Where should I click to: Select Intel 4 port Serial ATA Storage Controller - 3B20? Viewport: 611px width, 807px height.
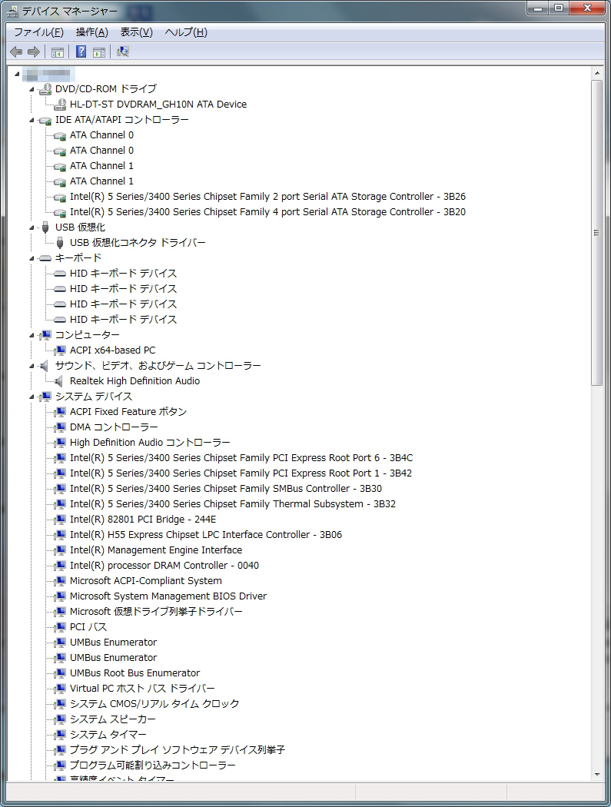(267, 212)
